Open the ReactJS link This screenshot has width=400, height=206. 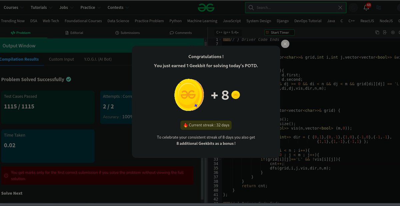click(x=367, y=21)
